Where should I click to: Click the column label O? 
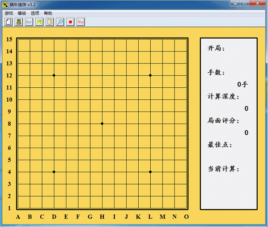186,217
